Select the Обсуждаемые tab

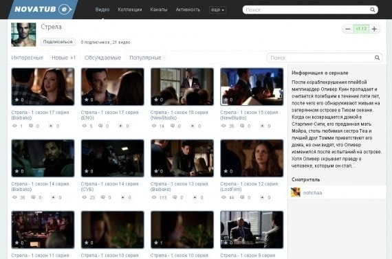(102, 58)
